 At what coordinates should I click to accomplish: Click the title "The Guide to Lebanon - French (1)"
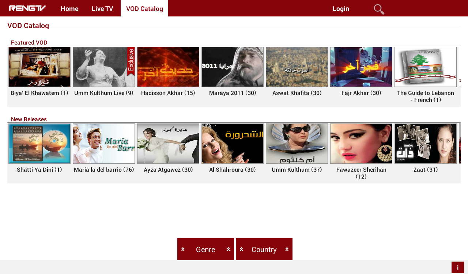pyautogui.click(x=426, y=96)
